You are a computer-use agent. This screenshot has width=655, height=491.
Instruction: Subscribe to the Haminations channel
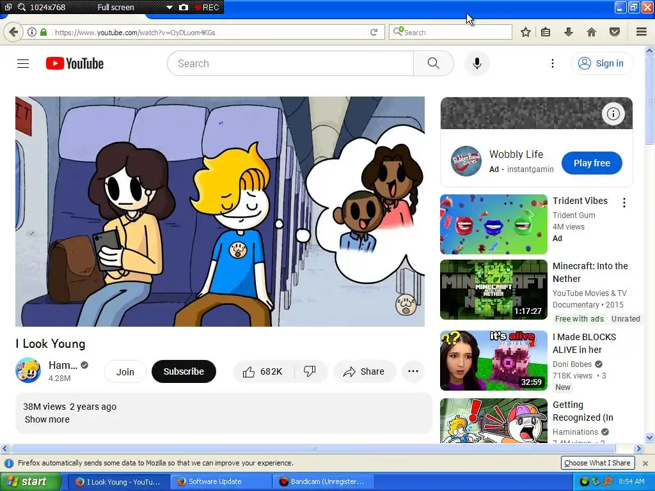point(184,371)
